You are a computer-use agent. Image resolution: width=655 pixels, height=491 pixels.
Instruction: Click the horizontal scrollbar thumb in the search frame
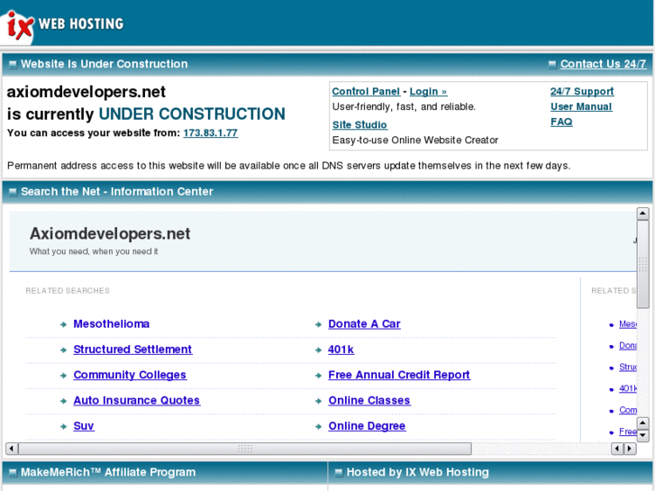pyautogui.click(x=245, y=449)
